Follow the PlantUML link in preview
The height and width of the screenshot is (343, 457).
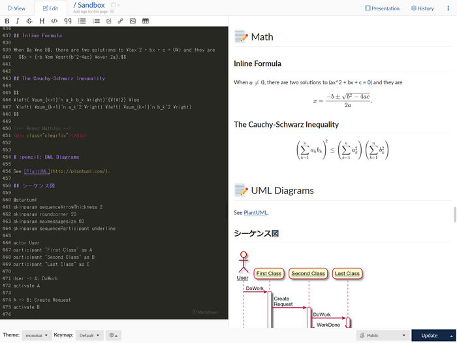(255, 212)
